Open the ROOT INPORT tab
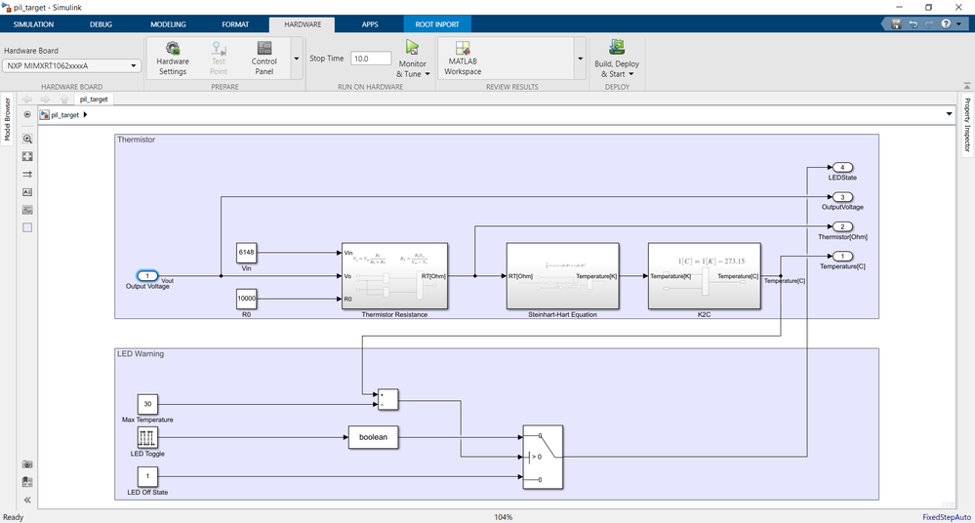 click(437, 24)
